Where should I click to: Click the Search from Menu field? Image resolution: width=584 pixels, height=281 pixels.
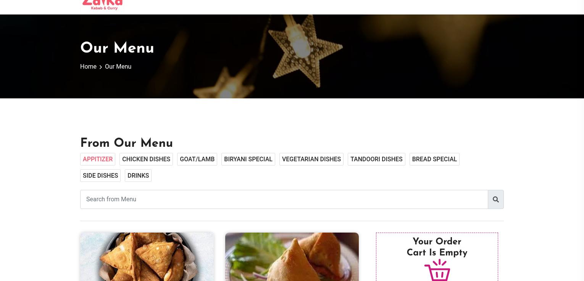pos(284,199)
